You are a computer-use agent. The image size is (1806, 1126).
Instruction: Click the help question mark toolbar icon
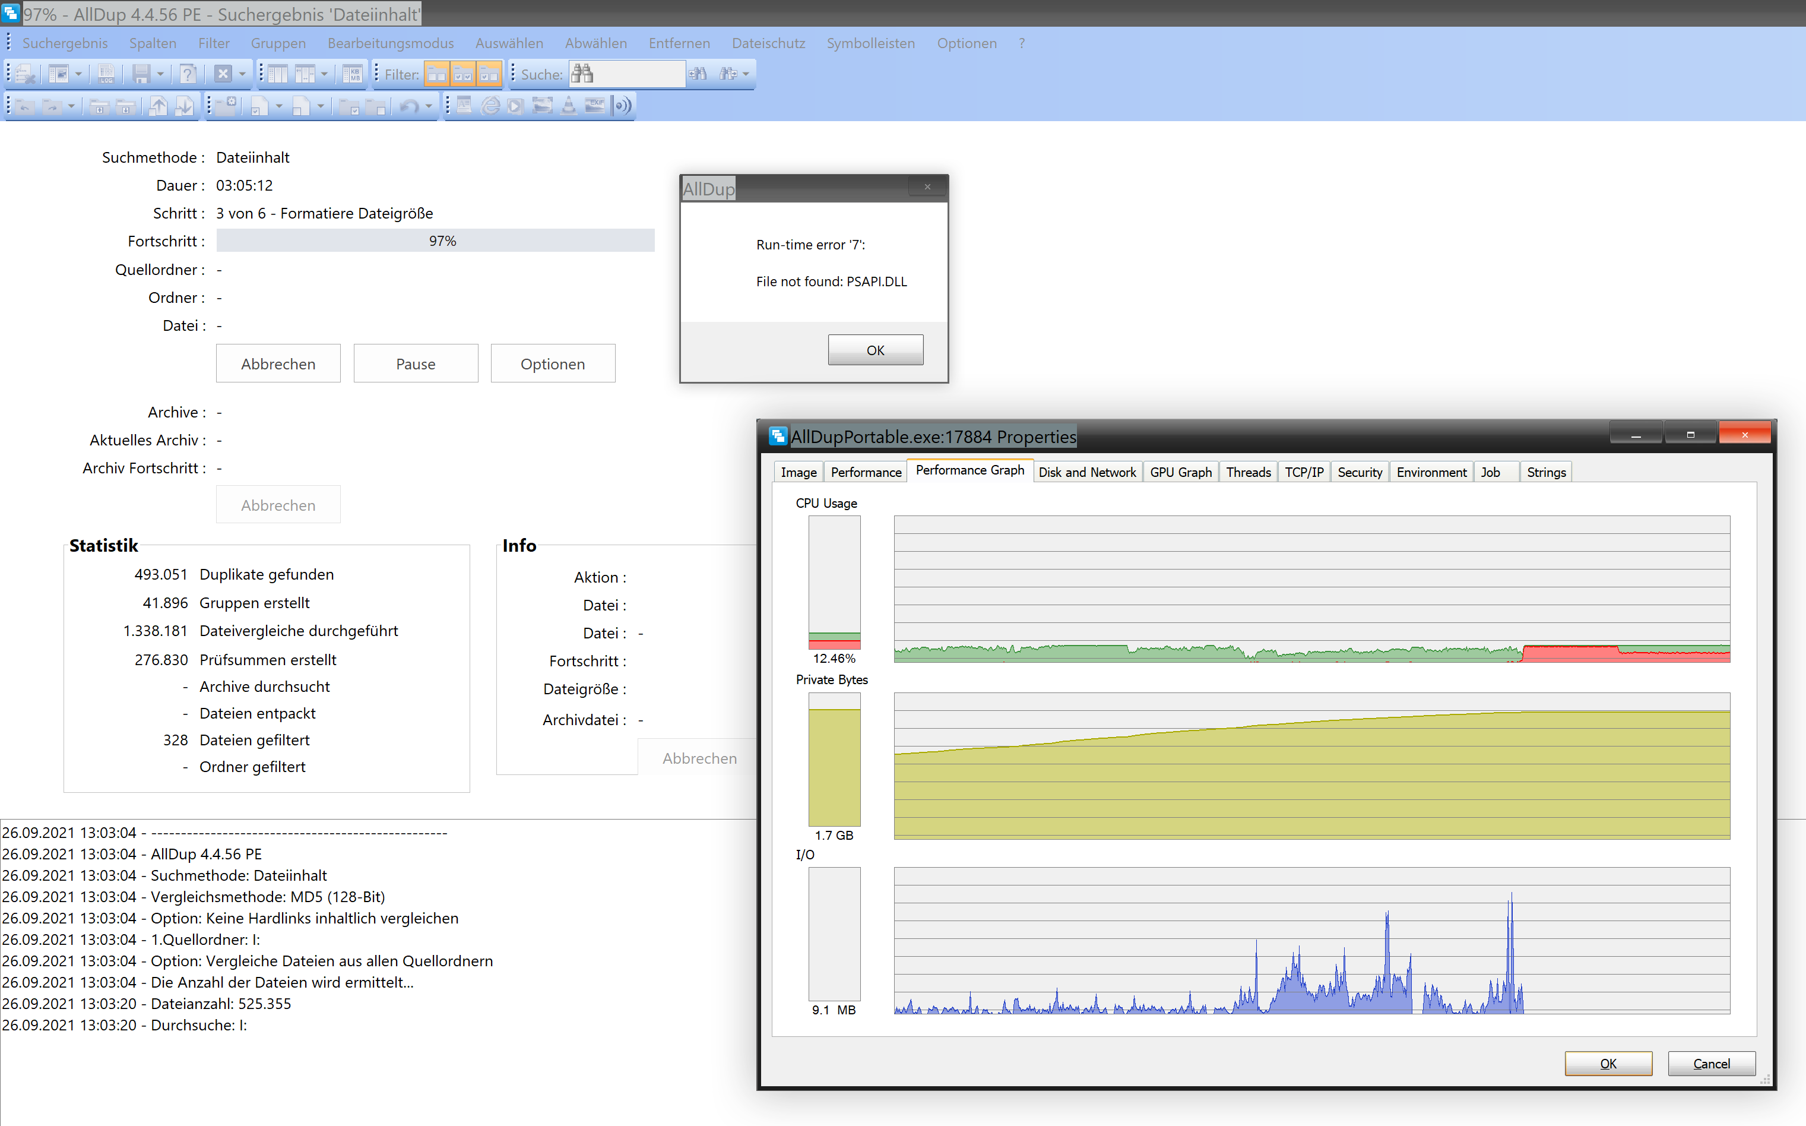(188, 74)
